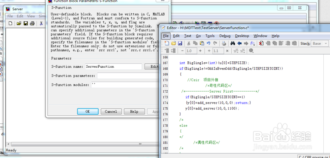
Task: Click Cancel in Function Block Parameters dialog
Action: pos(111,111)
